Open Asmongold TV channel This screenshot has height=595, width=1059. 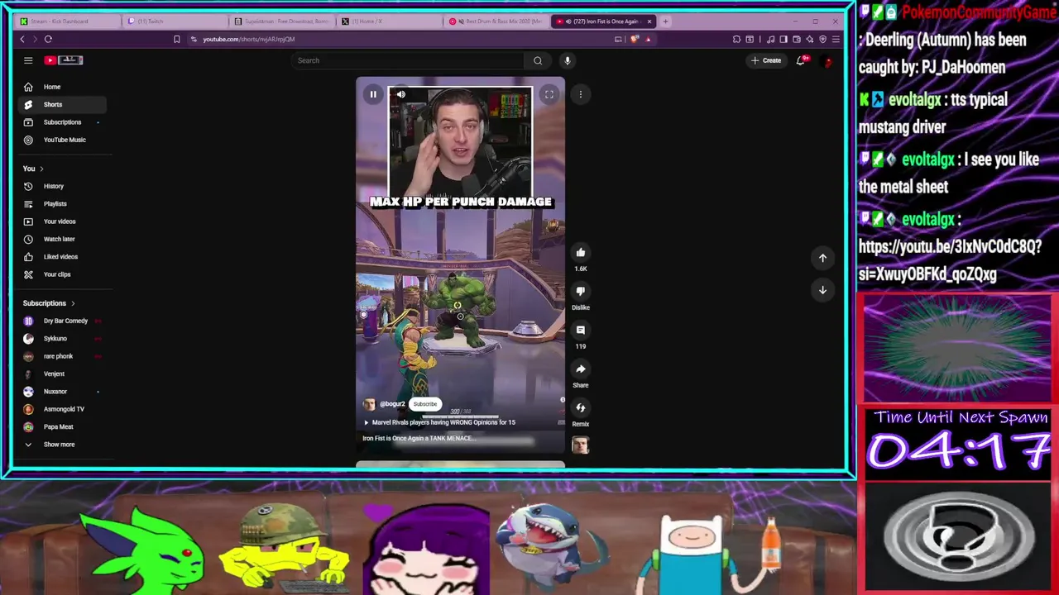coord(62,409)
